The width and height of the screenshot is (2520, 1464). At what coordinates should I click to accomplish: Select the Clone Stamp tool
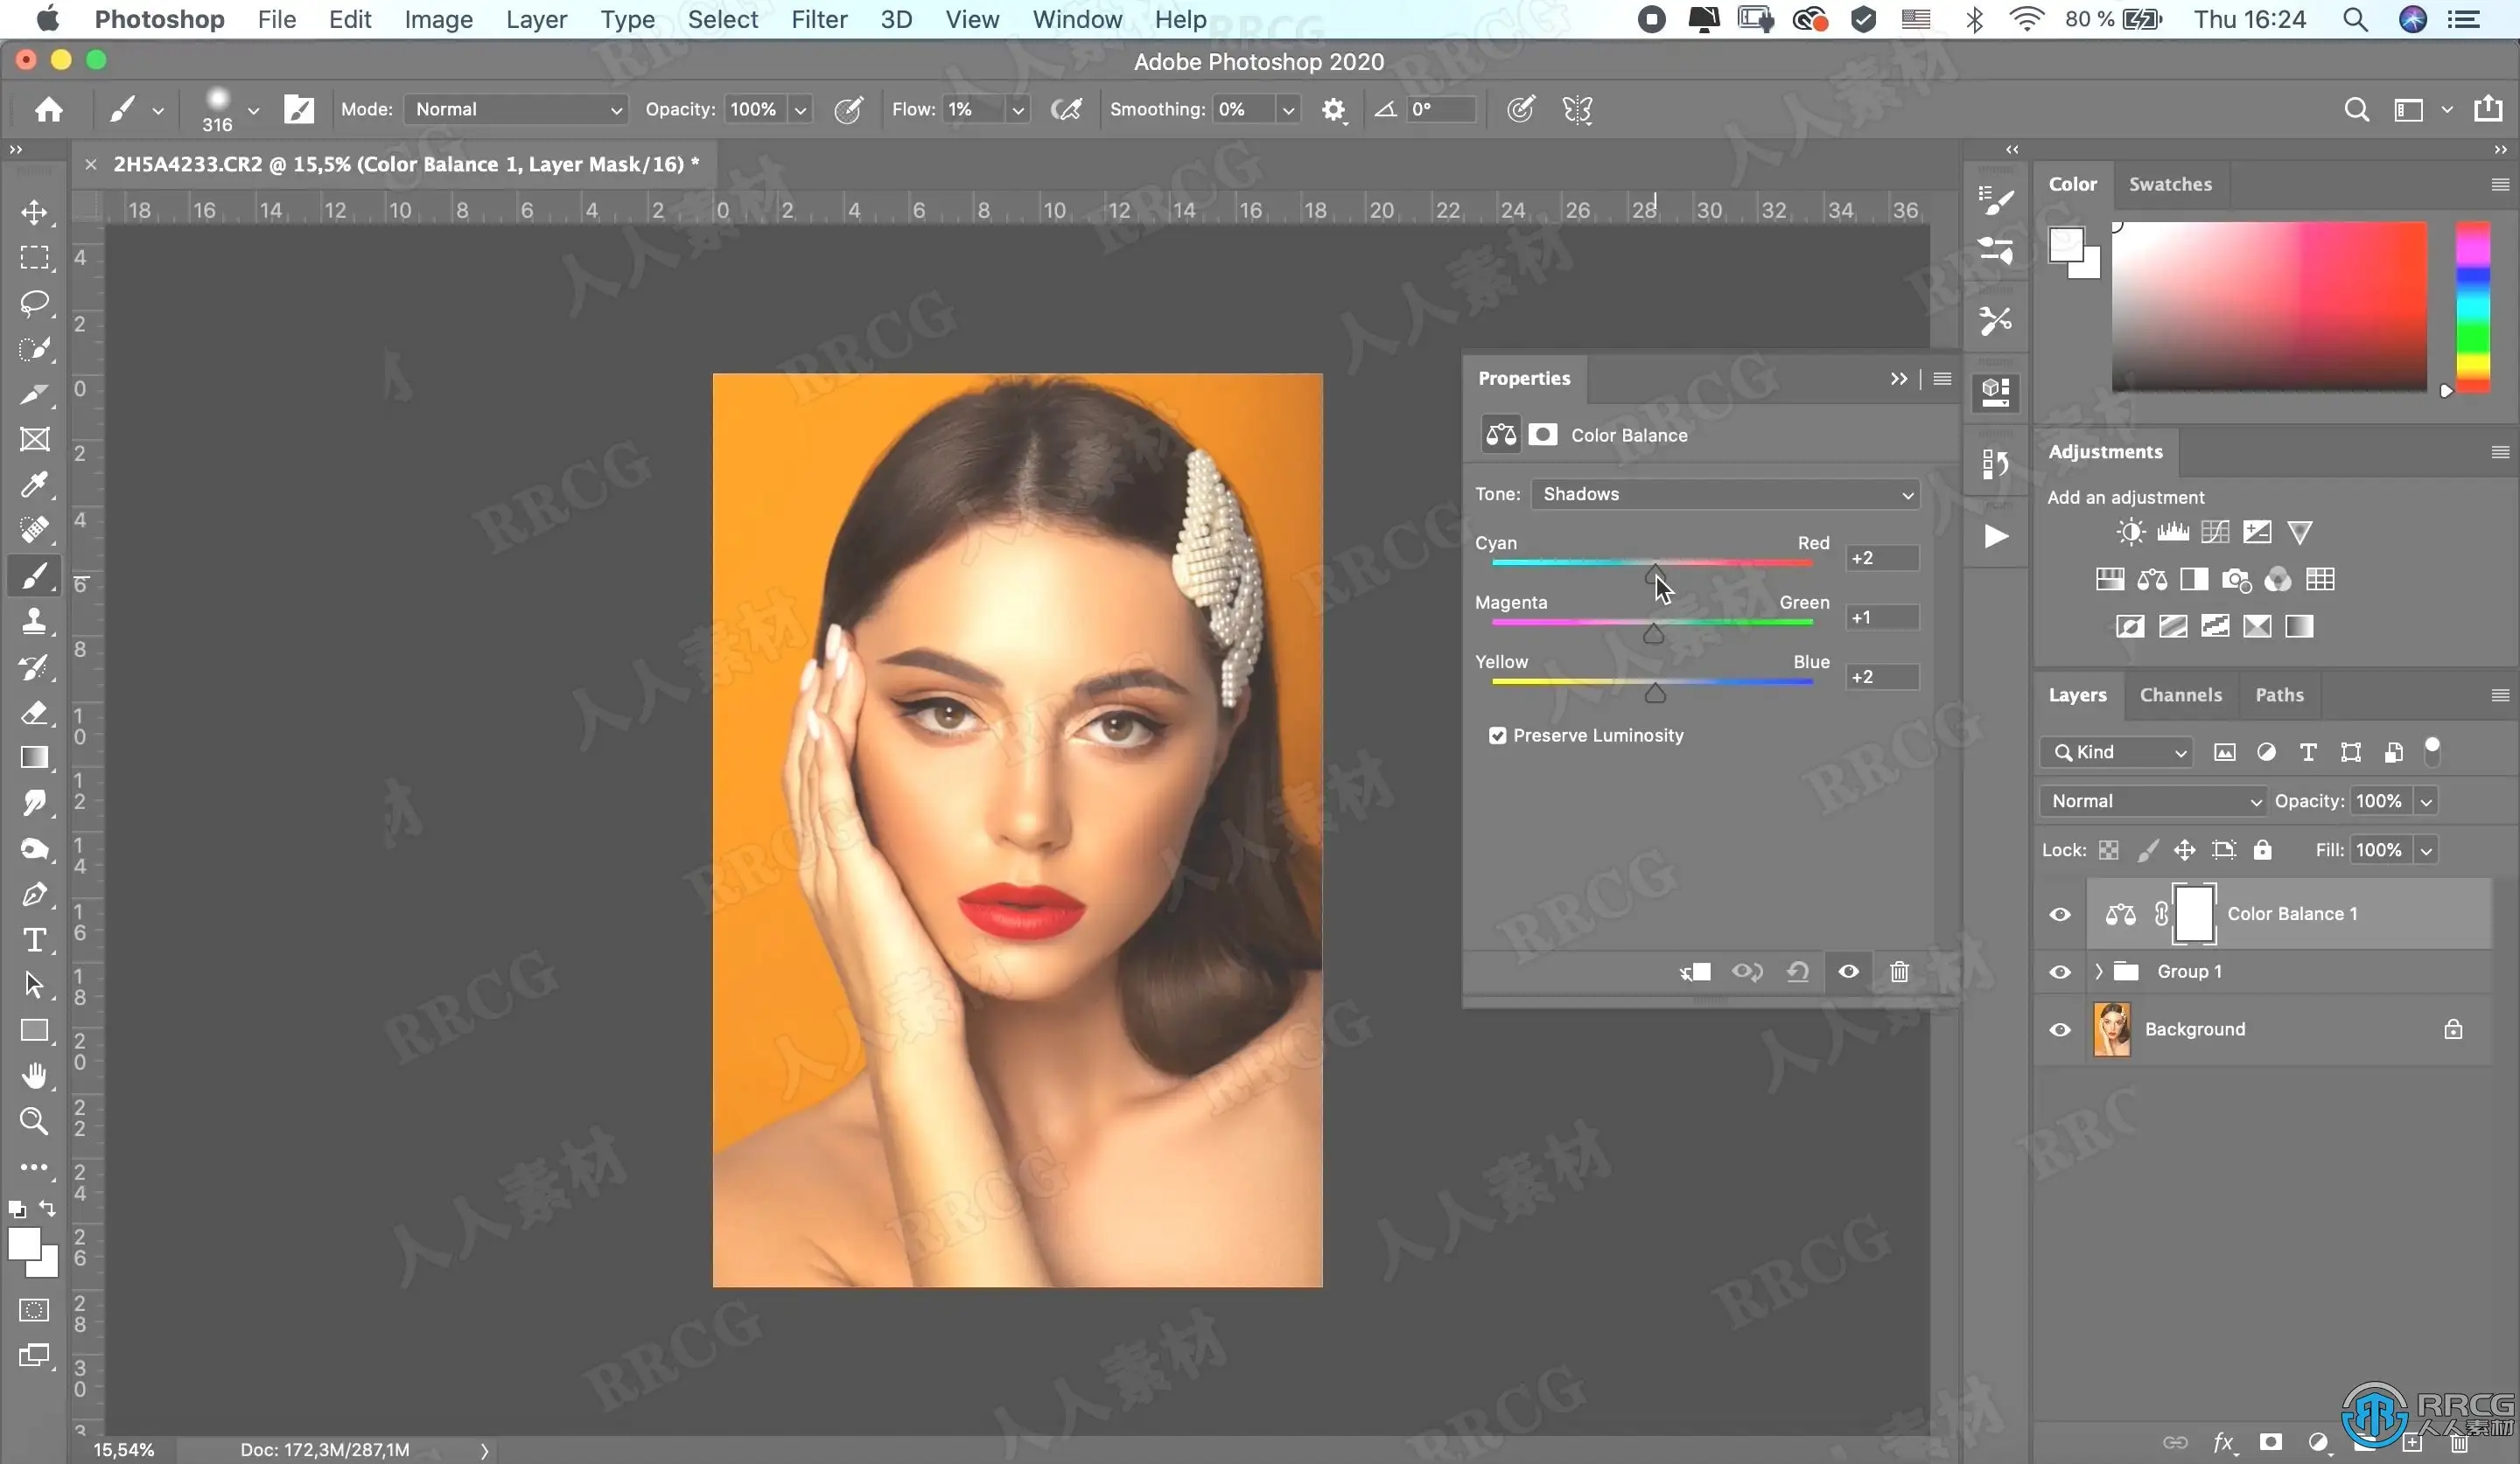click(34, 621)
